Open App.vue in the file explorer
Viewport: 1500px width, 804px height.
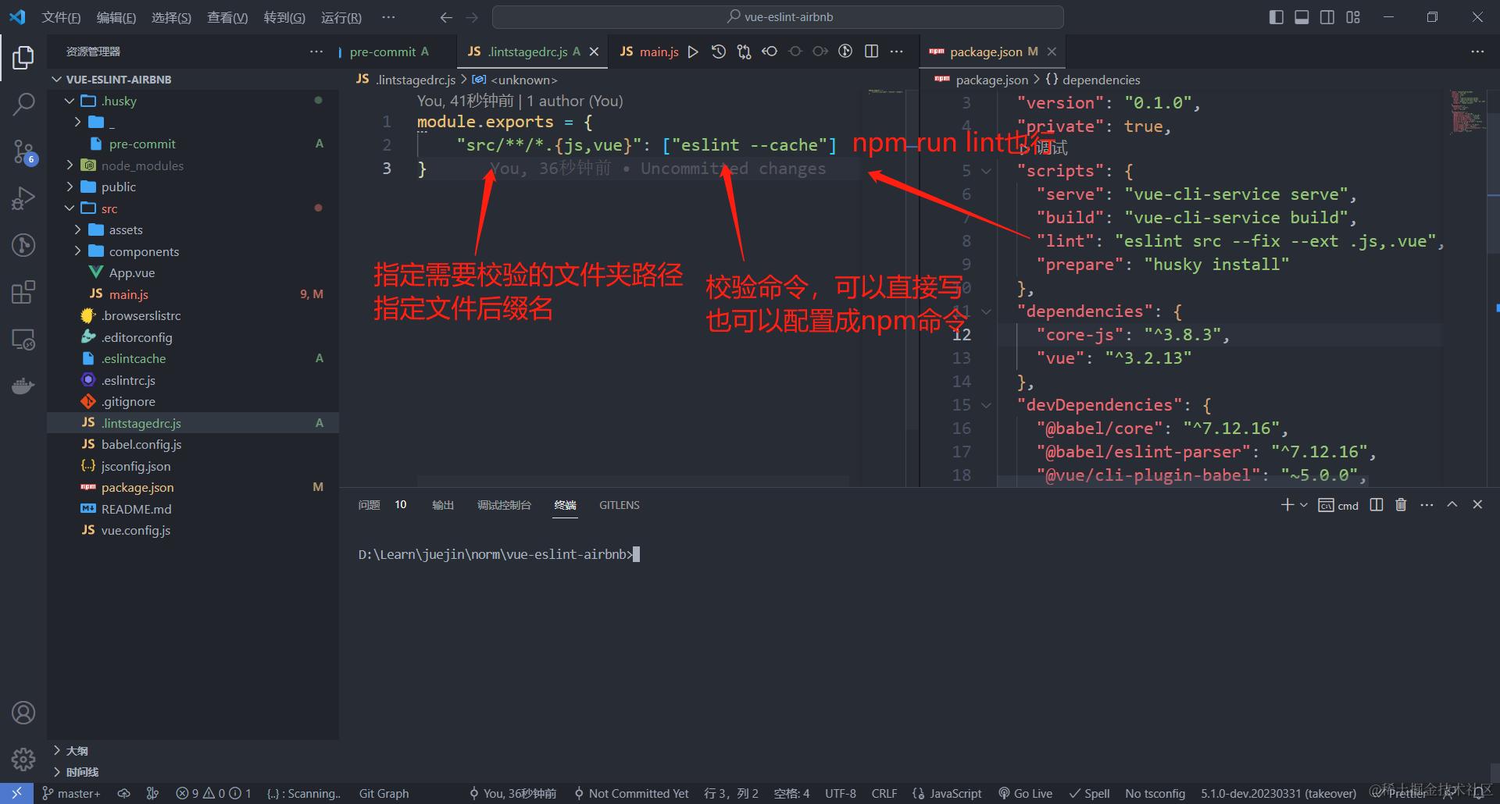pyautogui.click(x=132, y=272)
